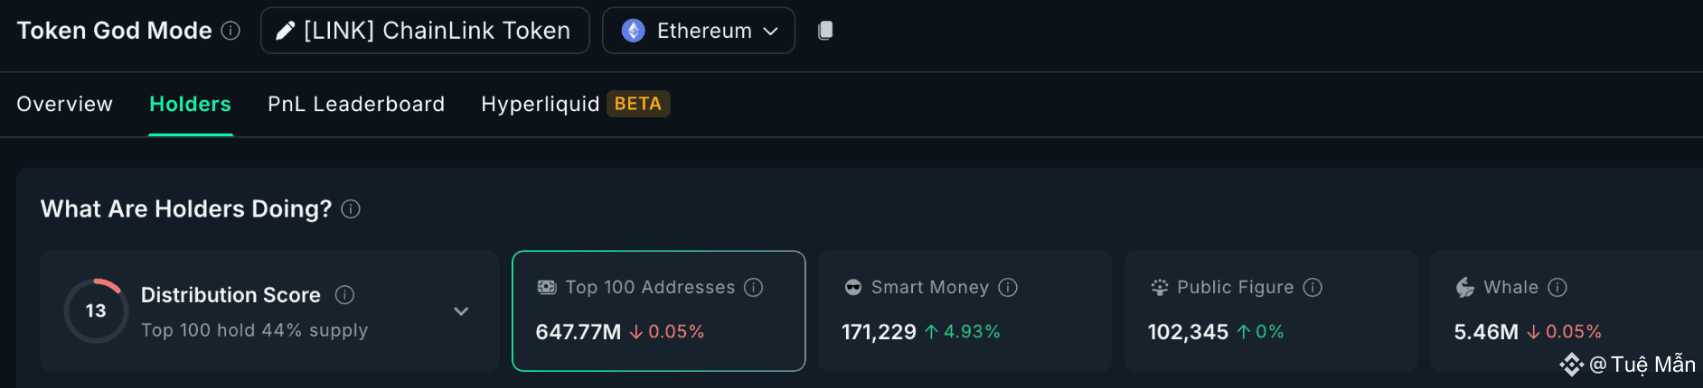This screenshot has width=1703, height=388.
Task: Click info icon next to Distribution Score
Action: (x=344, y=295)
